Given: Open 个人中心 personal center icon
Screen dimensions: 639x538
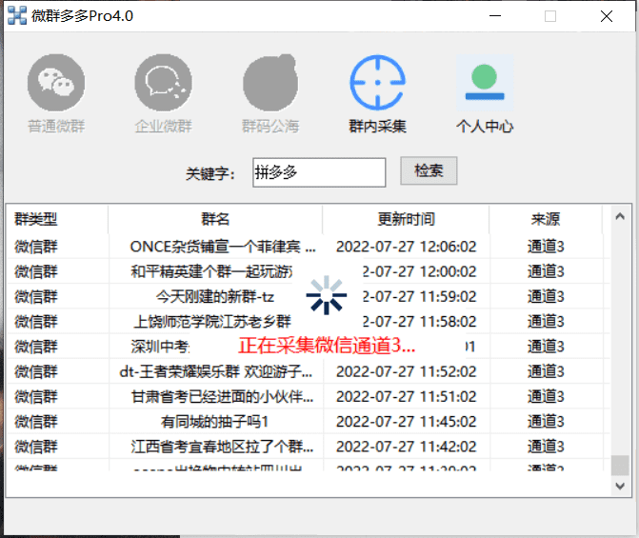Looking at the screenshot, I should 485,84.
